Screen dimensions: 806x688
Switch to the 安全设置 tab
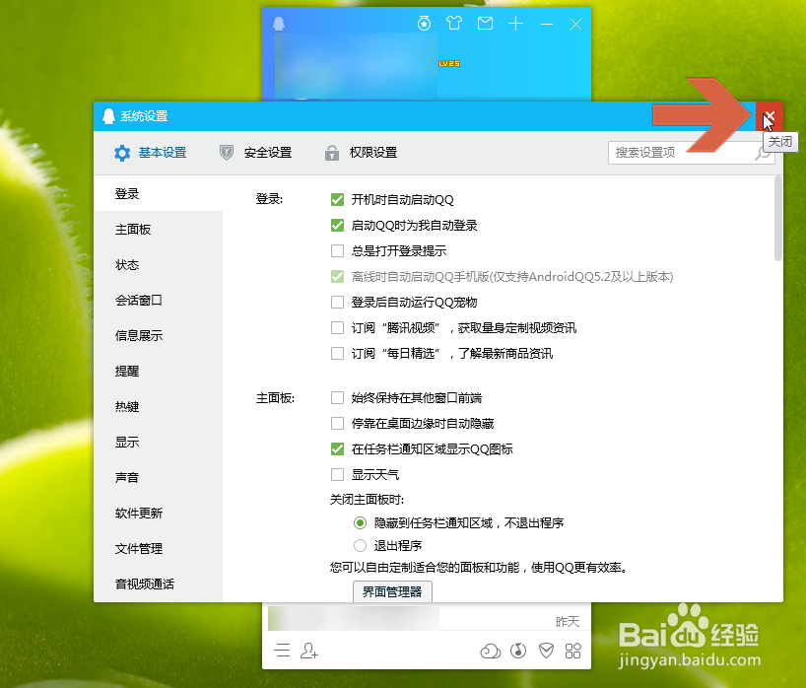[256, 153]
